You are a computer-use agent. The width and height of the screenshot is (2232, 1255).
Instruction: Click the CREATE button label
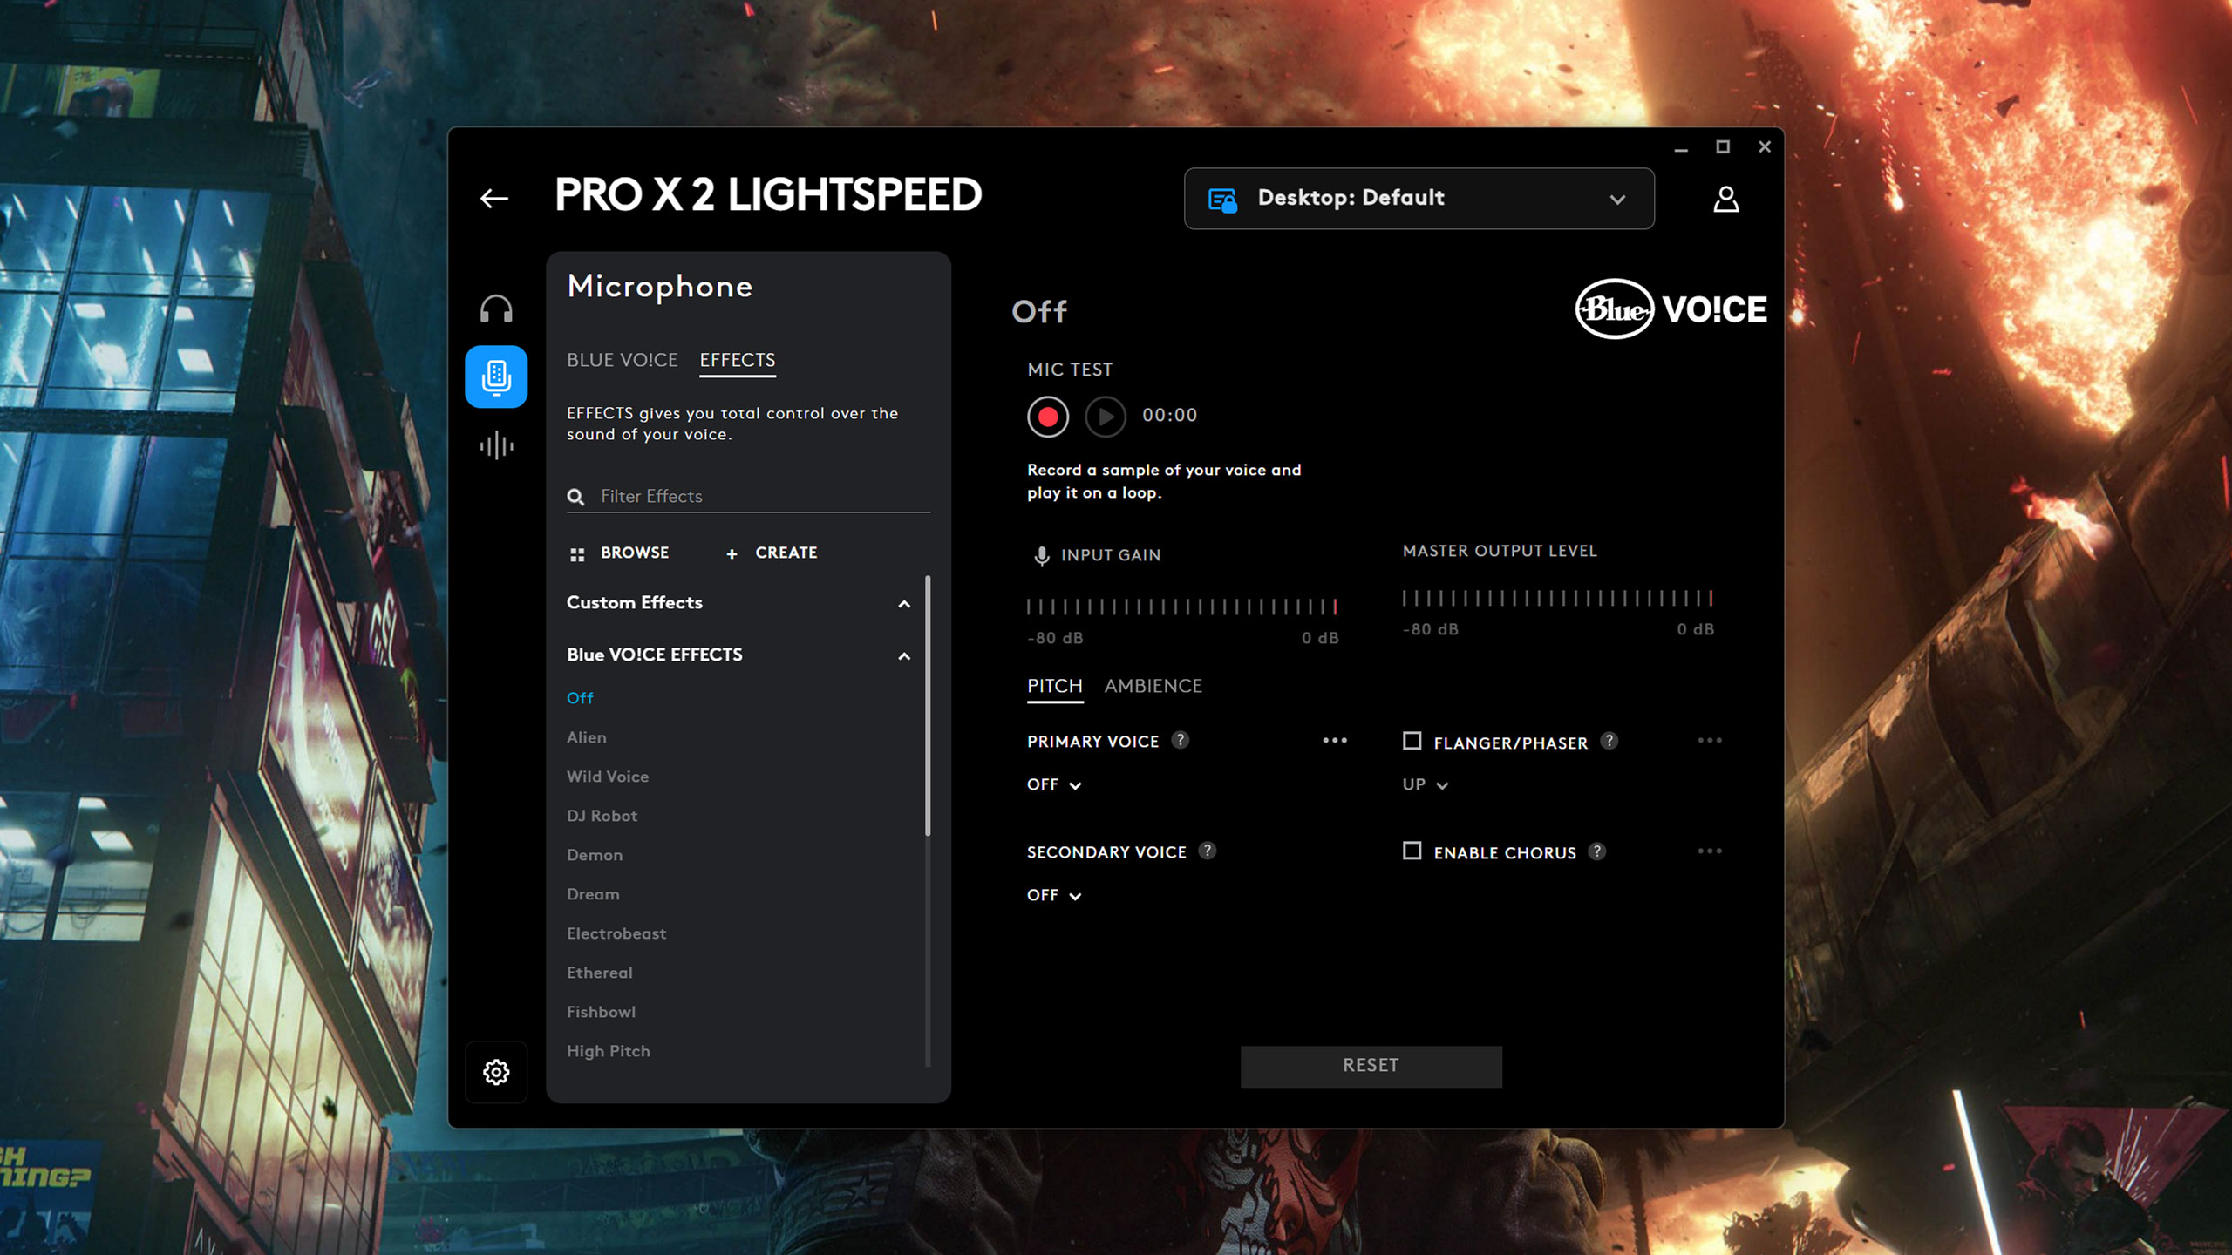[x=786, y=553]
